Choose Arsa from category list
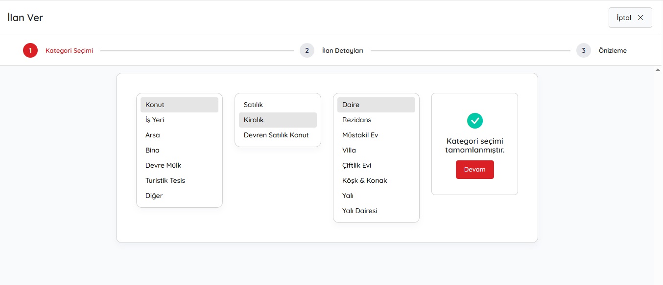663x285 pixels. tap(153, 135)
